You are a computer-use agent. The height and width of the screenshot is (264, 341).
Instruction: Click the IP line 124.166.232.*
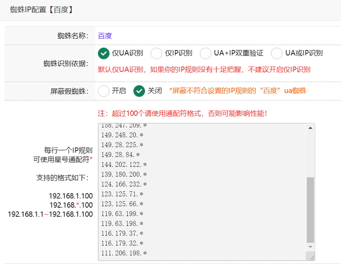(x=124, y=184)
